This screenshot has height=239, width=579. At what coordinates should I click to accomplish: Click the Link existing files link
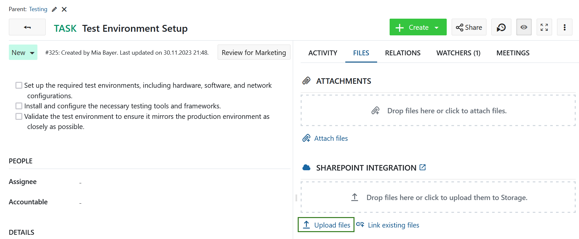point(393,225)
